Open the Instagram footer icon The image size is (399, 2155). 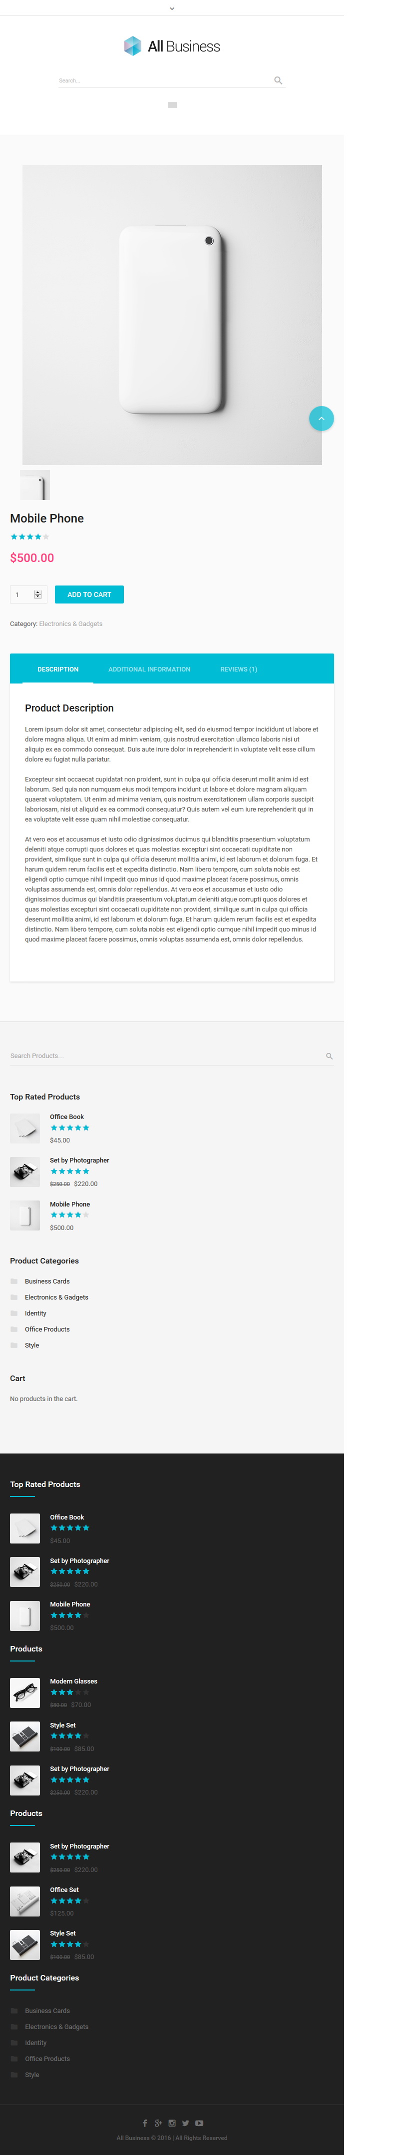pos(172,2123)
